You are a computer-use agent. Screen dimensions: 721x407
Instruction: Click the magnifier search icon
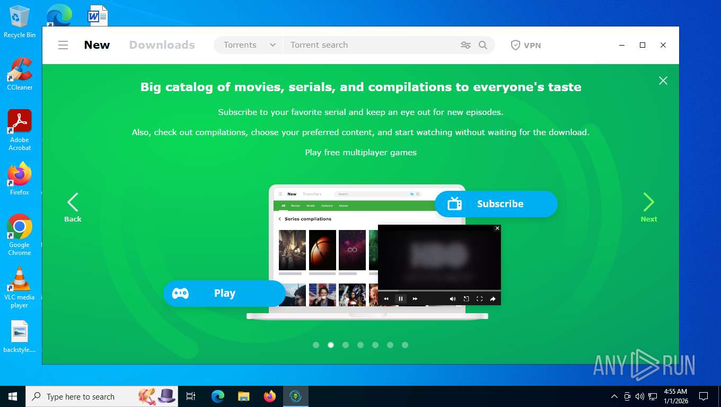click(x=483, y=45)
